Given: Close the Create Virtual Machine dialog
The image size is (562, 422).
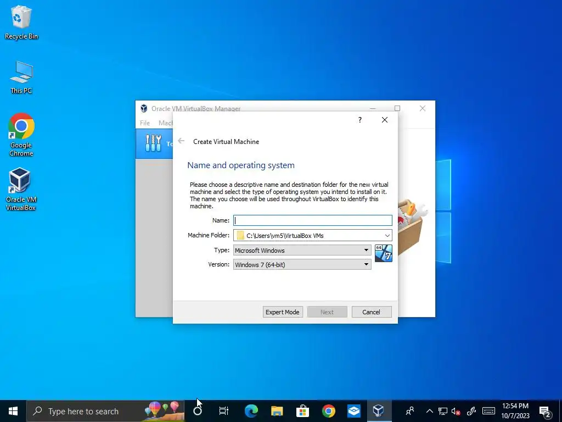Looking at the screenshot, I should (385, 120).
